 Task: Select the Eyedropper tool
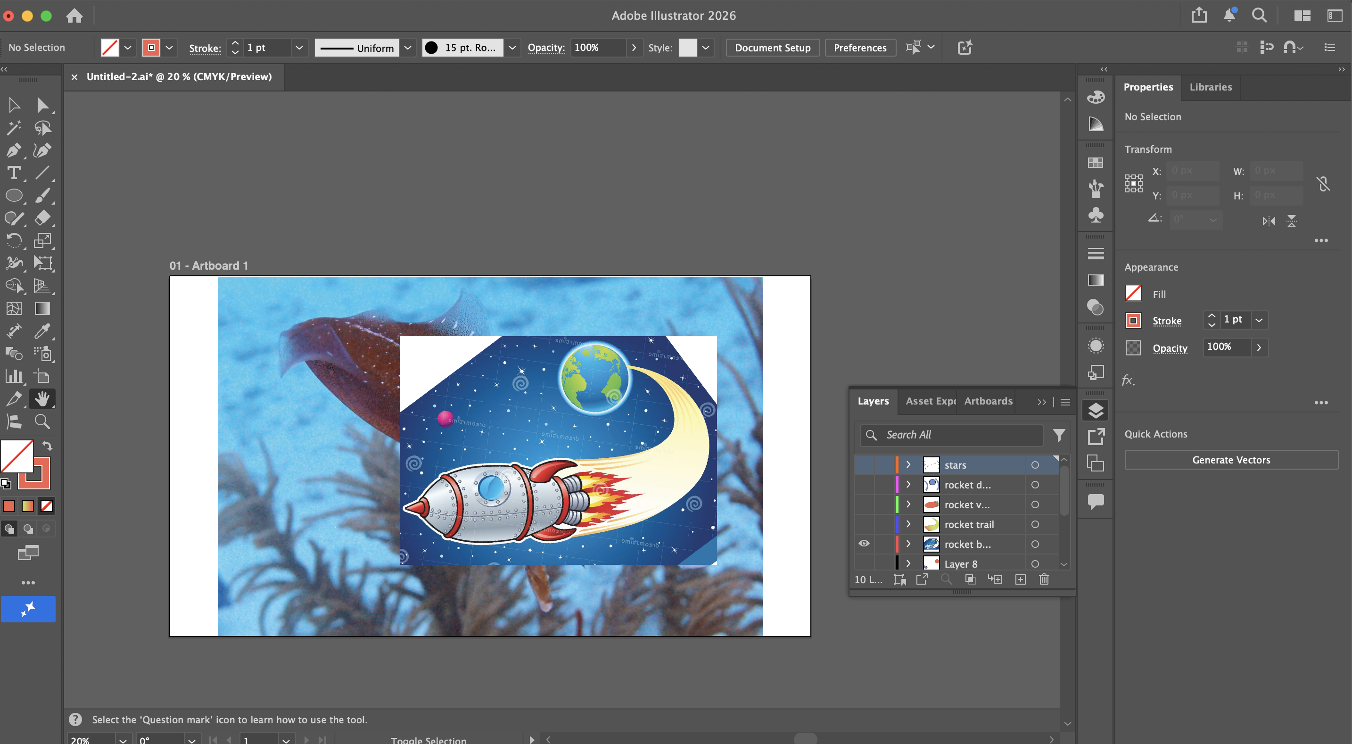(42, 331)
